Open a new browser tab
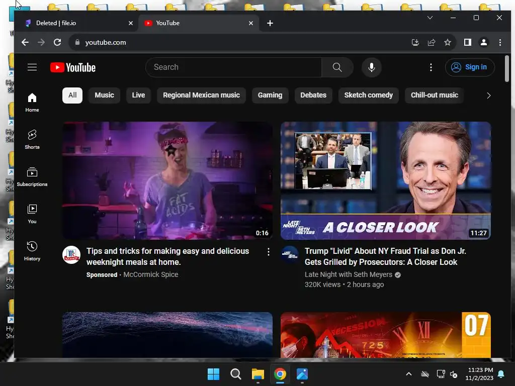Viewport: 515px width, 386px height. coord(270,23)
